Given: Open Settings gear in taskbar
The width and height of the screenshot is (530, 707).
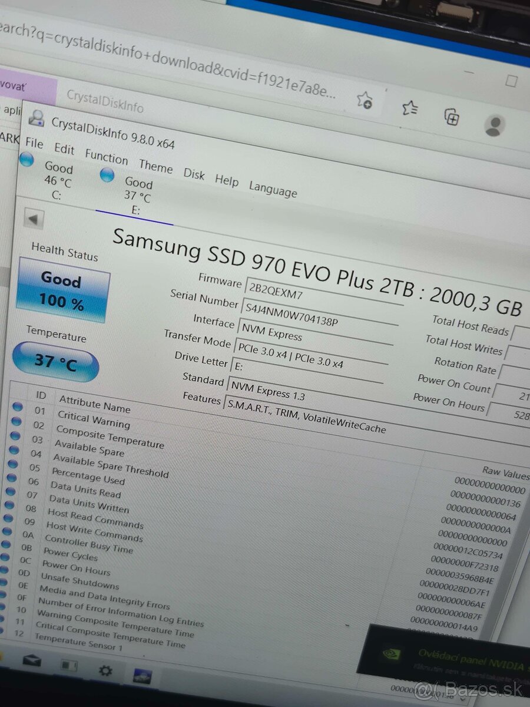Looking at the screenshot, I should click(105, 670).
